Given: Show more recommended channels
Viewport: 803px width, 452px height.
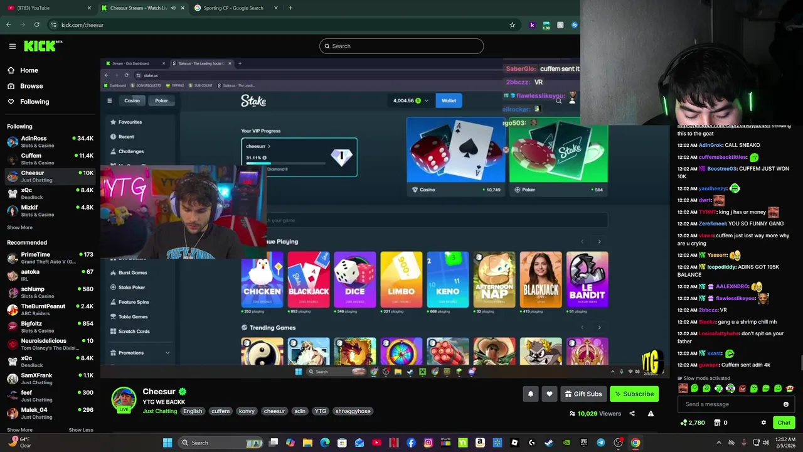Looking at the screenshot, I should coord(19,430).
